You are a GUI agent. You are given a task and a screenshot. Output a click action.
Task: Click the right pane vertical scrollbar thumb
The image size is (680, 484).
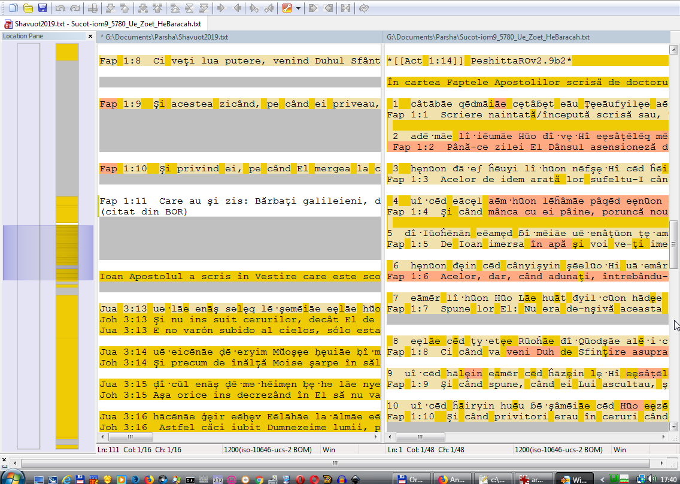click(673, 244)
